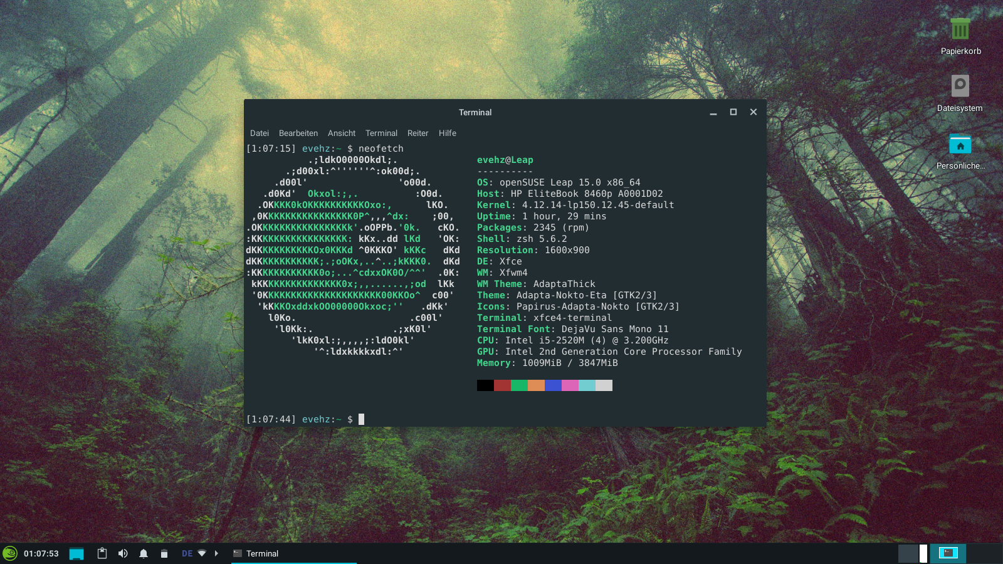Open the Ansicht menu in Terminal
The width and height of the screenshot is (1003, 564).
(x=342, y=133)
